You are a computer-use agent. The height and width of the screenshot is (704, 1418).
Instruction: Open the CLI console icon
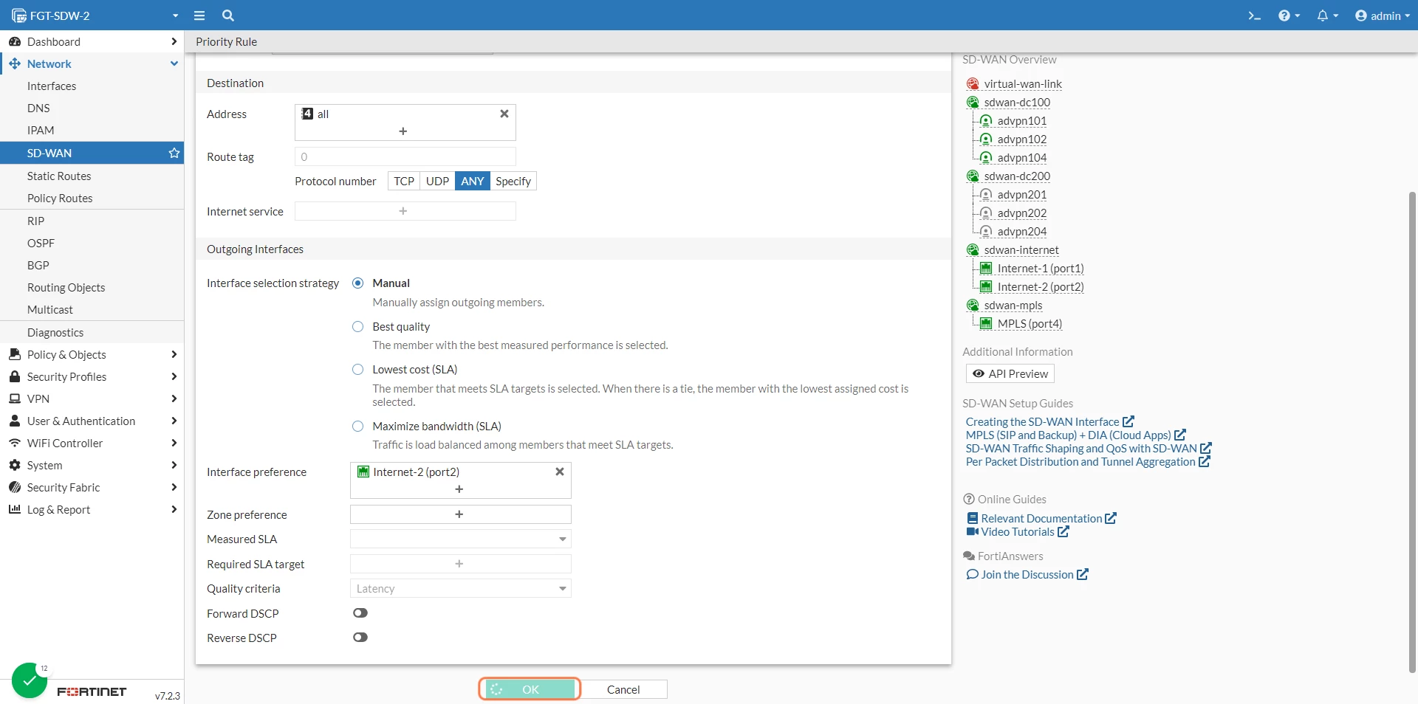click(x=1254, y=15)
